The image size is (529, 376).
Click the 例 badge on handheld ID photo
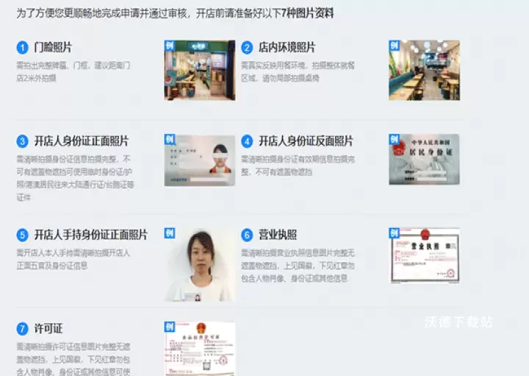tap(170, 233)
